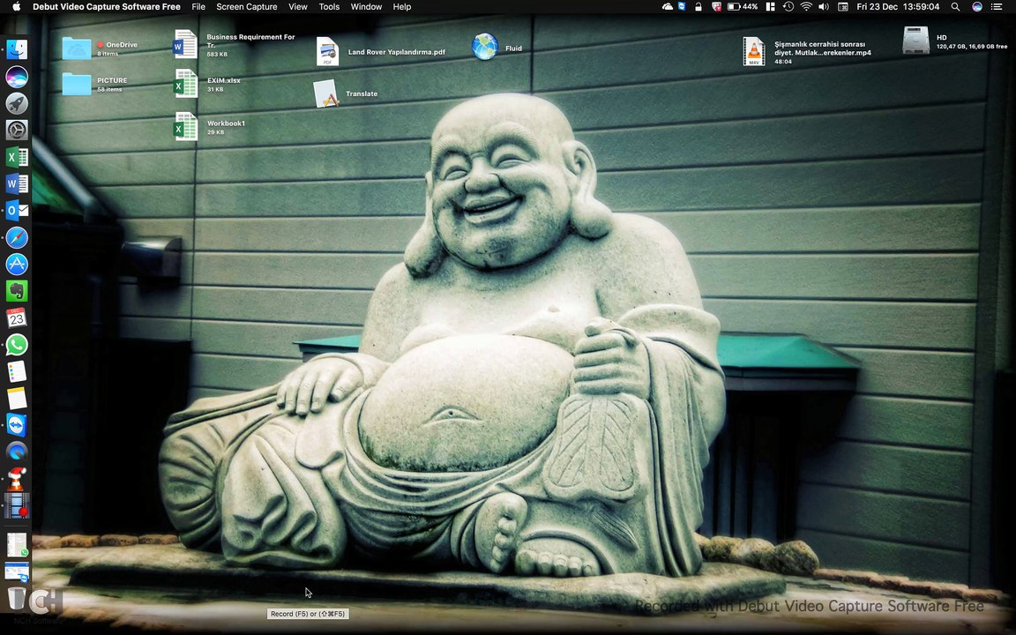Select the Workbook1 Excel file
1016x635 pixels.
[x=185, y=126]
